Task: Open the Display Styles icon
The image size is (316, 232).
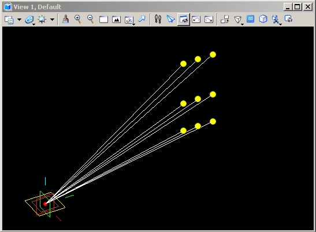Action: [x=29, y=20]
